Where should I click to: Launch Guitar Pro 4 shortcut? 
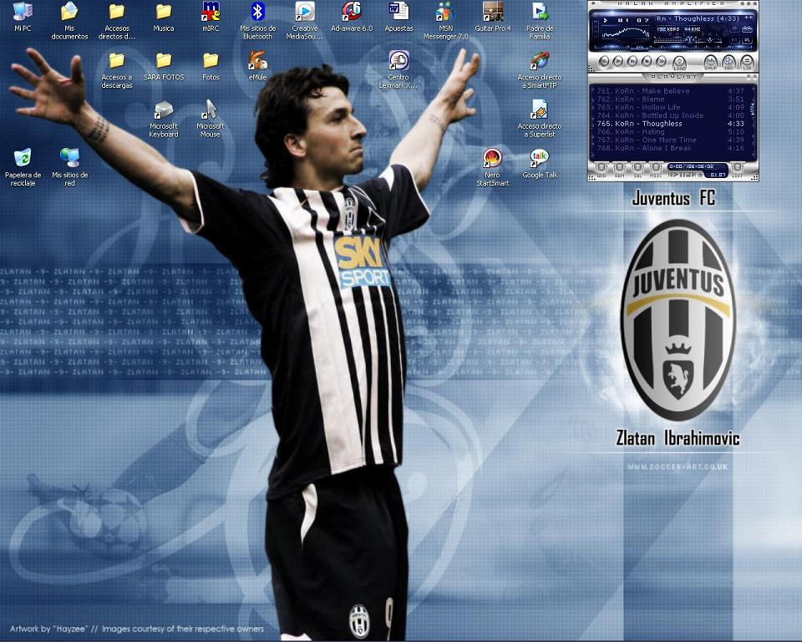click(493, 17)
